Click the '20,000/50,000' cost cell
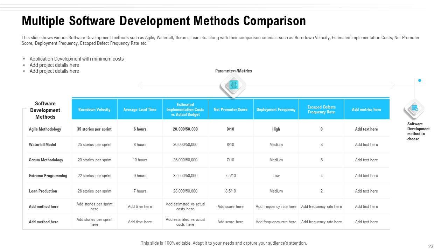This screenshot has width=448, height=252. click(185, 129)
